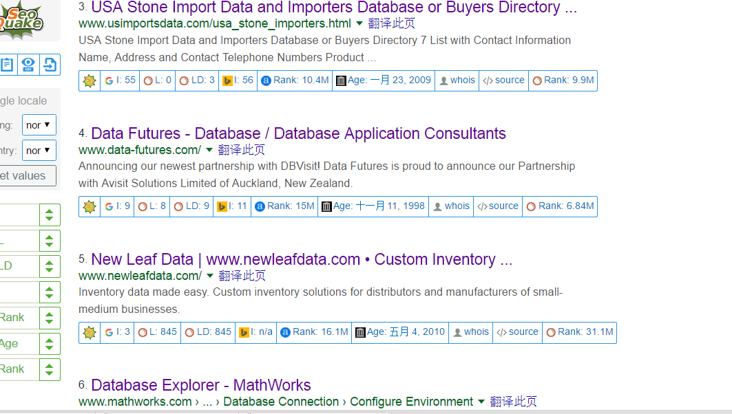The image size is (732, 414).
Task: Click the set values button
Action: [27, 176]
